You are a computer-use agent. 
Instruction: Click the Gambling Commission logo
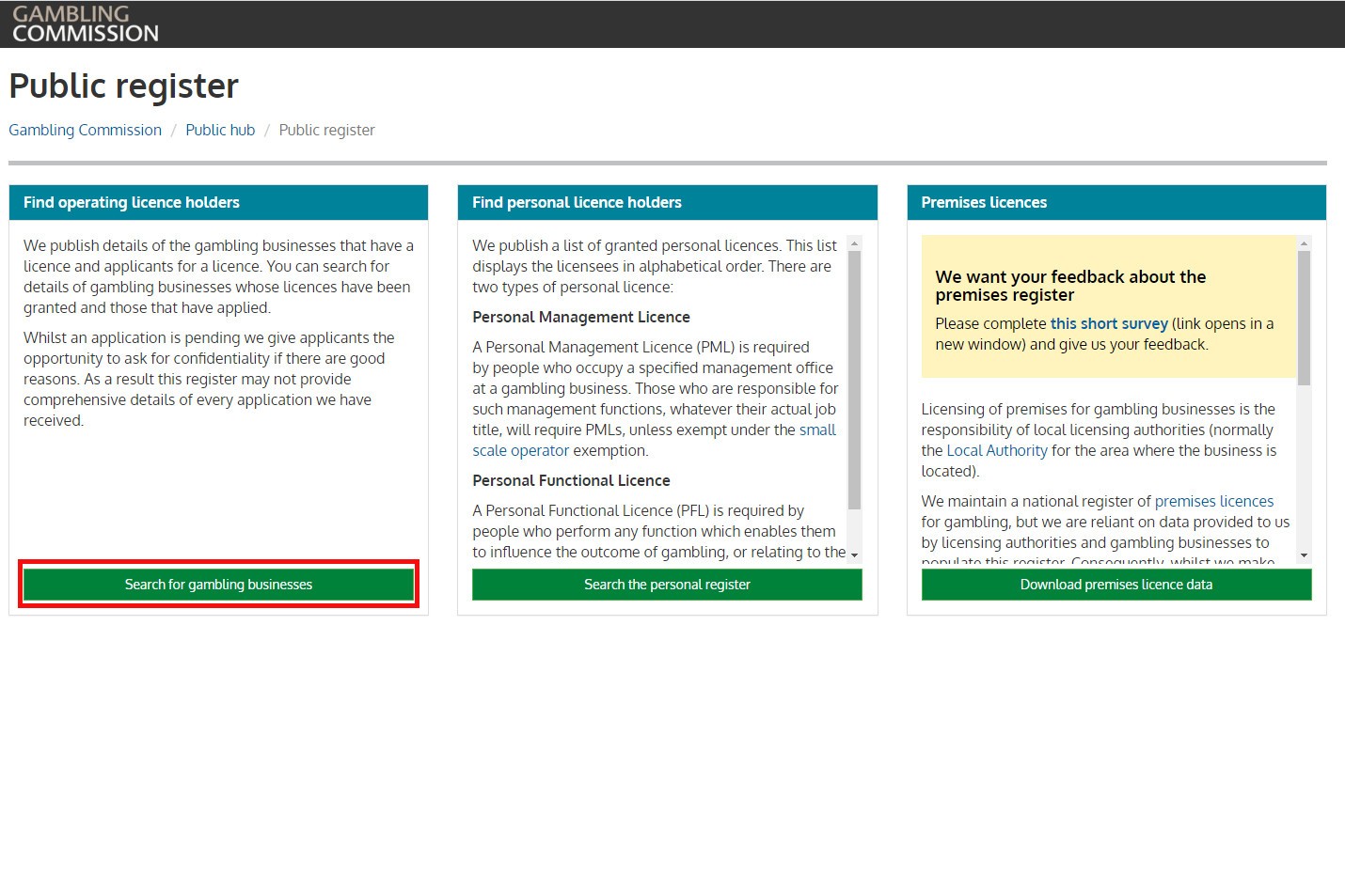click(x=85, y=24)
